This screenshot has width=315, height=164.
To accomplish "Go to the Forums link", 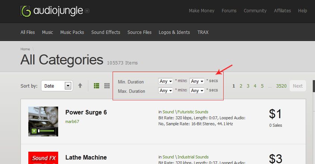I will pyautogui.click(x=229, y=11).
